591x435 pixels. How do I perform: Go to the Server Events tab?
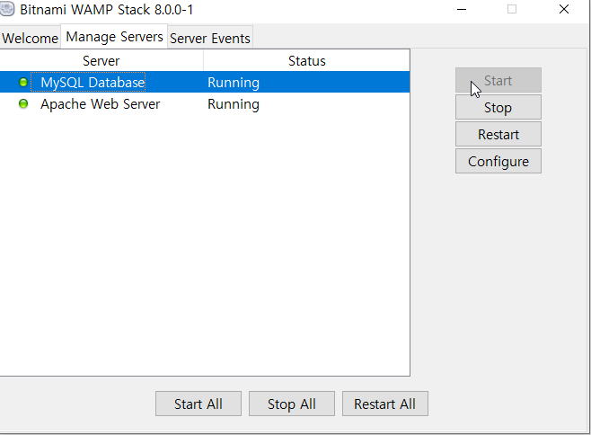(210, 38)
